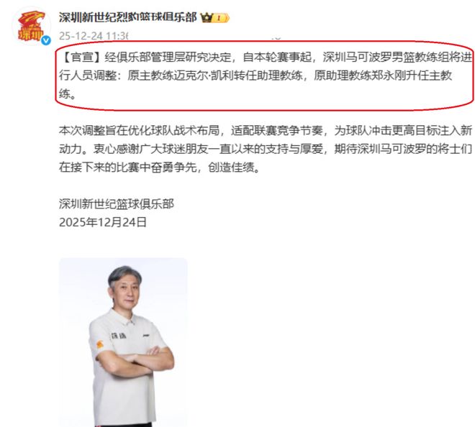Open the Shenzhen leopard club avatar
Image resolution: width=475 pixels, height=427 pixels.
(x=31, y=26)
